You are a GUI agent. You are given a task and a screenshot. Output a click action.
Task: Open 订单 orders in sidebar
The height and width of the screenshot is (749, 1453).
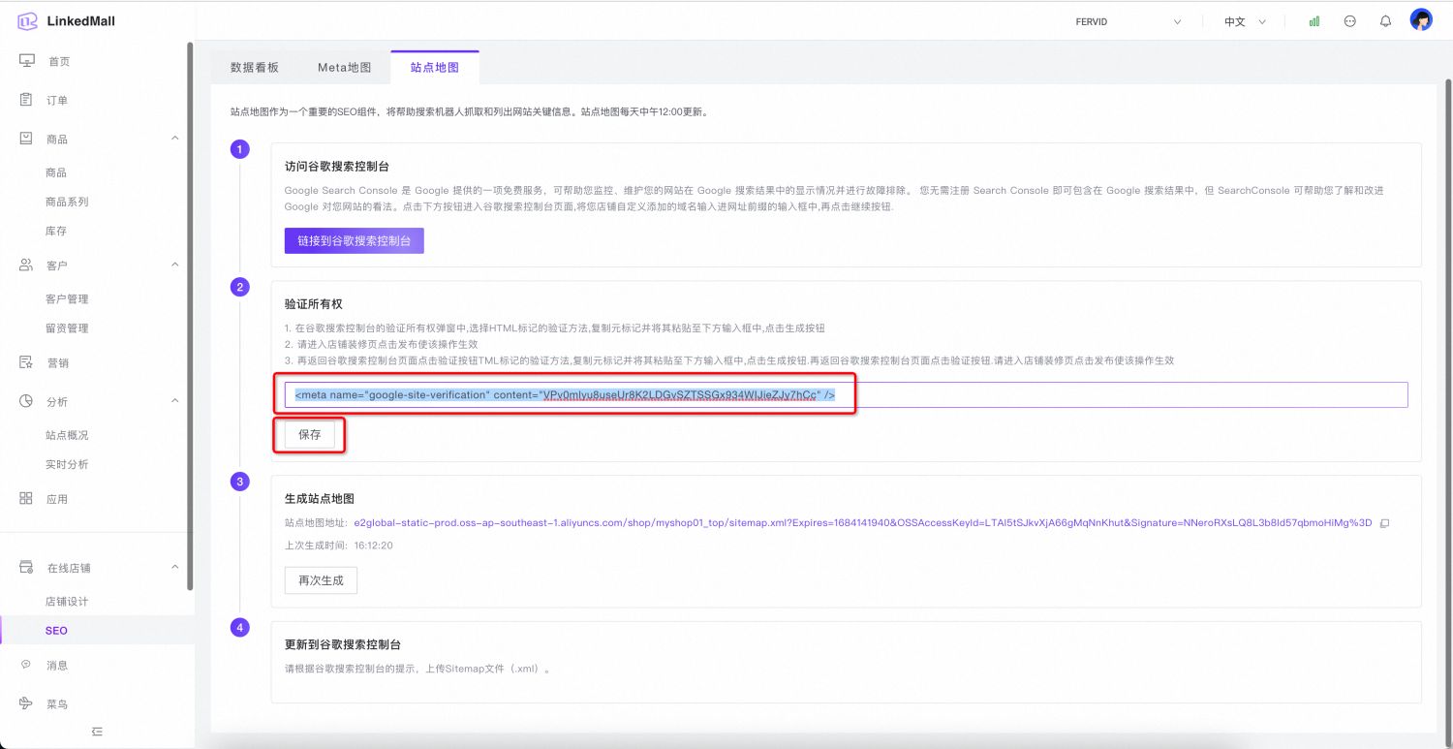coord(57,100)
